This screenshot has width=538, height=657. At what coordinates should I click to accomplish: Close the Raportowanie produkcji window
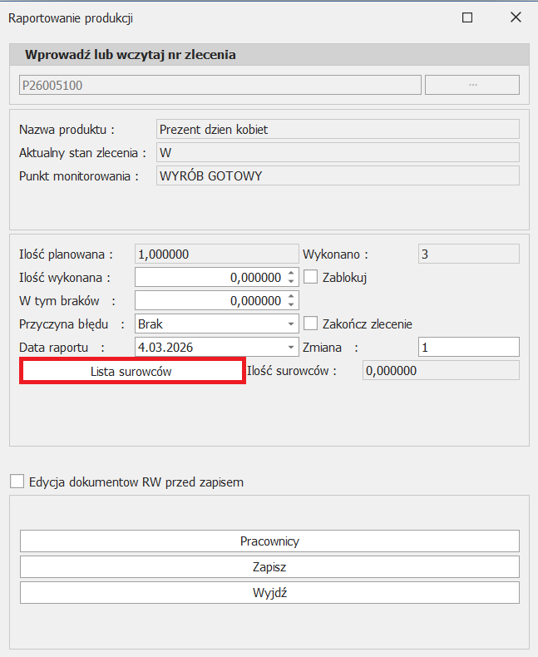(516, 17)
